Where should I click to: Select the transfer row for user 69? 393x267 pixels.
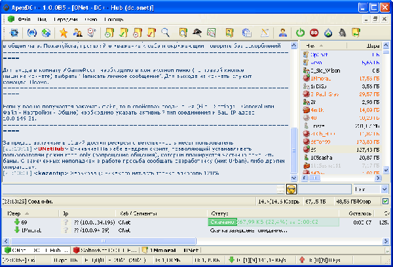tap(196, 222)
